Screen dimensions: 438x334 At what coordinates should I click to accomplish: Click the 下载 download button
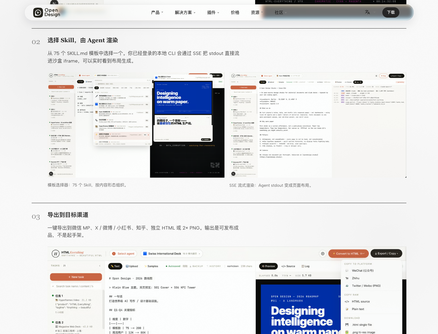pos(391,12)
